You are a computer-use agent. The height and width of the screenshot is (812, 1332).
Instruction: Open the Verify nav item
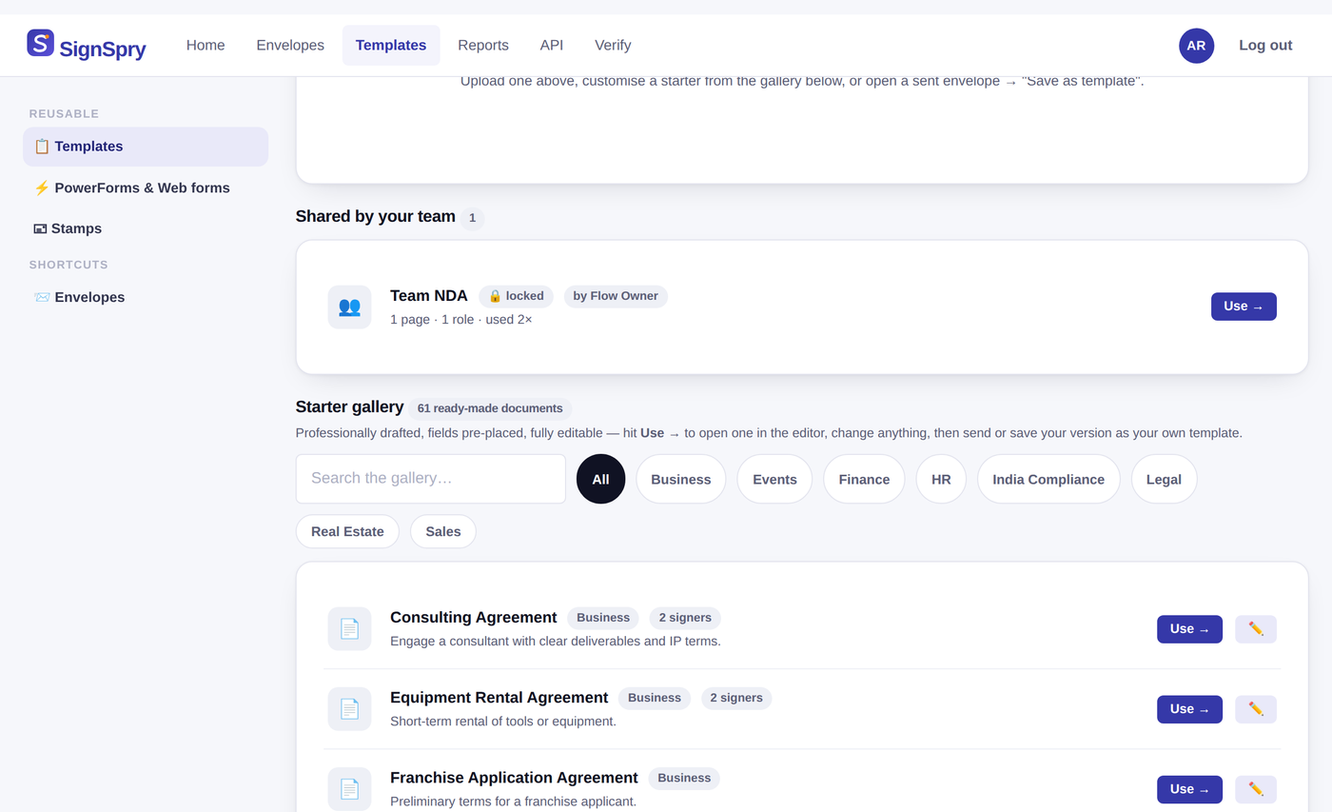coord(613,46)
